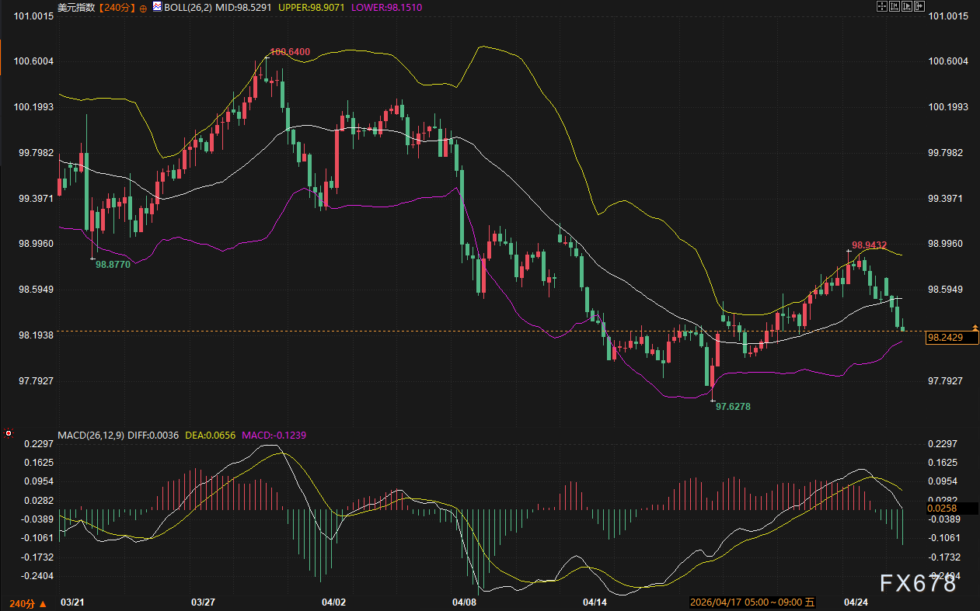980x611 pixels.
Task: Click the crosshair cursor icon in top toolbar
Action: click(882, 6)
